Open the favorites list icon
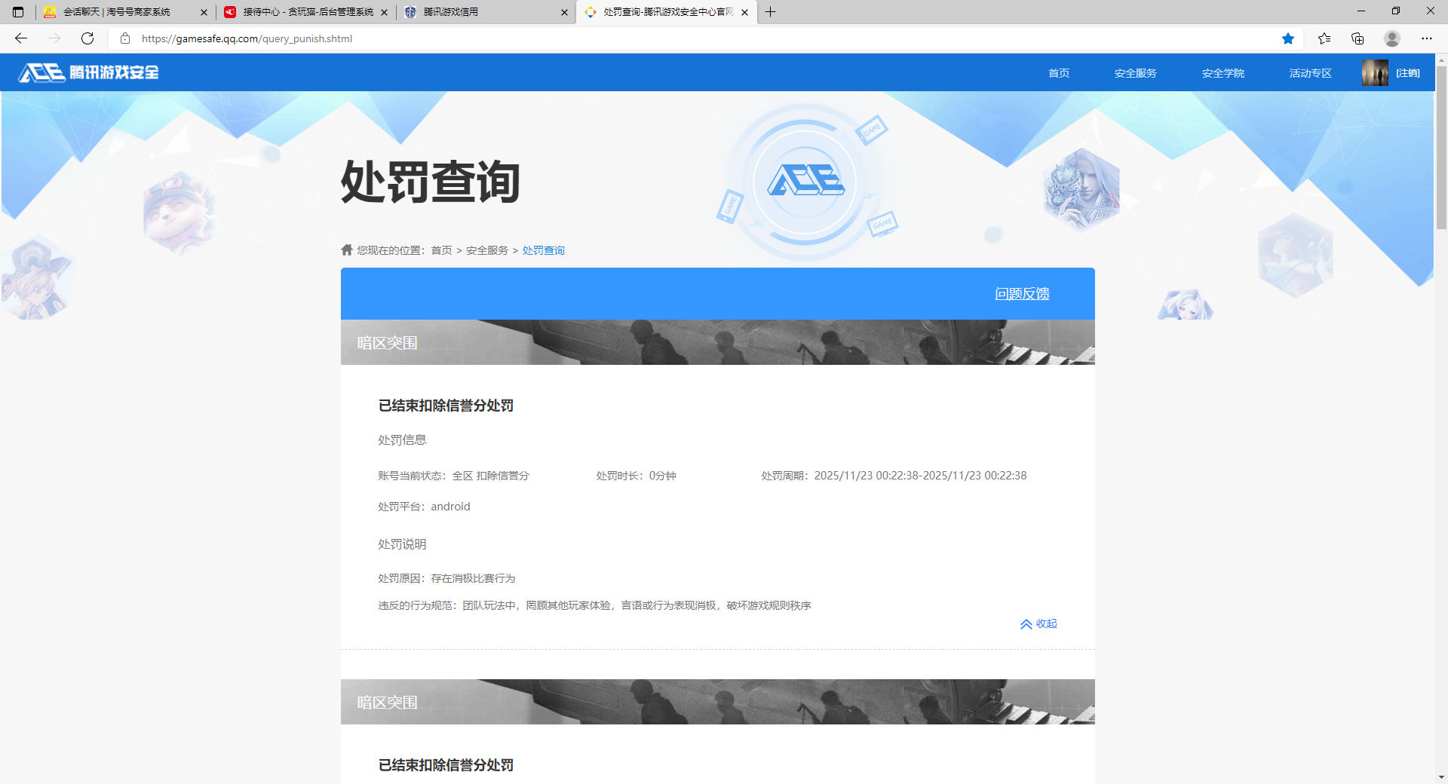Viewport: 1448px width, 784px height. point(1324,38)
